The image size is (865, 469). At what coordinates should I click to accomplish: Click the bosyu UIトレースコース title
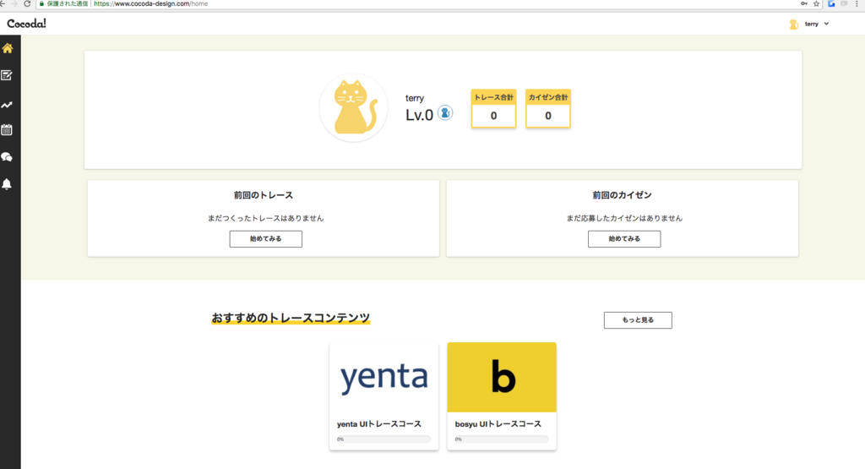pyautogui.click(x=498, y=423)
